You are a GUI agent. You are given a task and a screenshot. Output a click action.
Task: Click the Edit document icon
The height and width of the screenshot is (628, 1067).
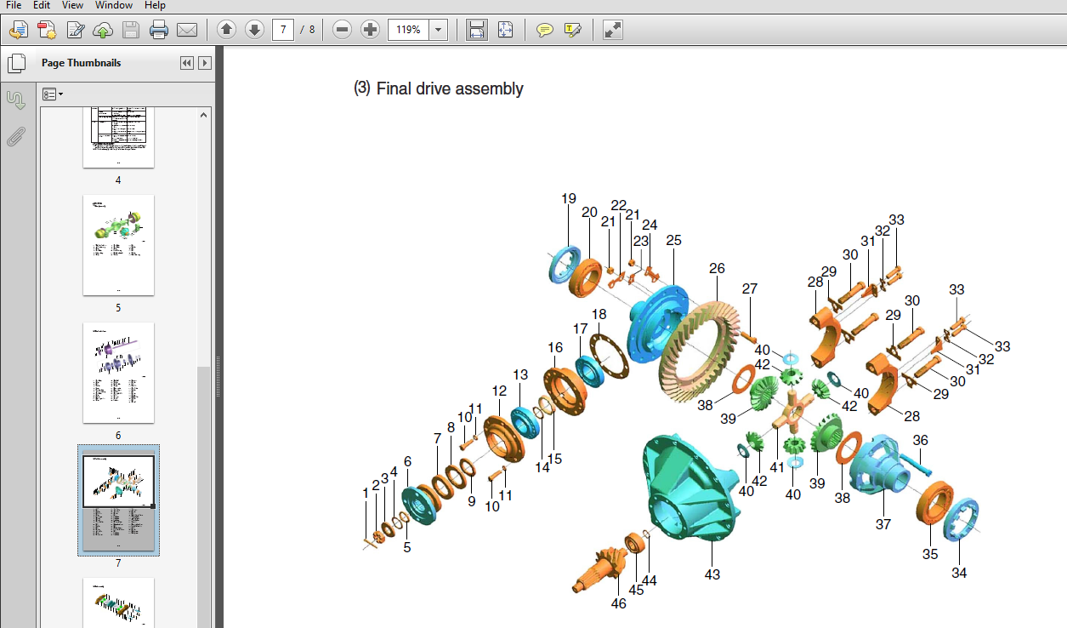click(x=75, y=31)
